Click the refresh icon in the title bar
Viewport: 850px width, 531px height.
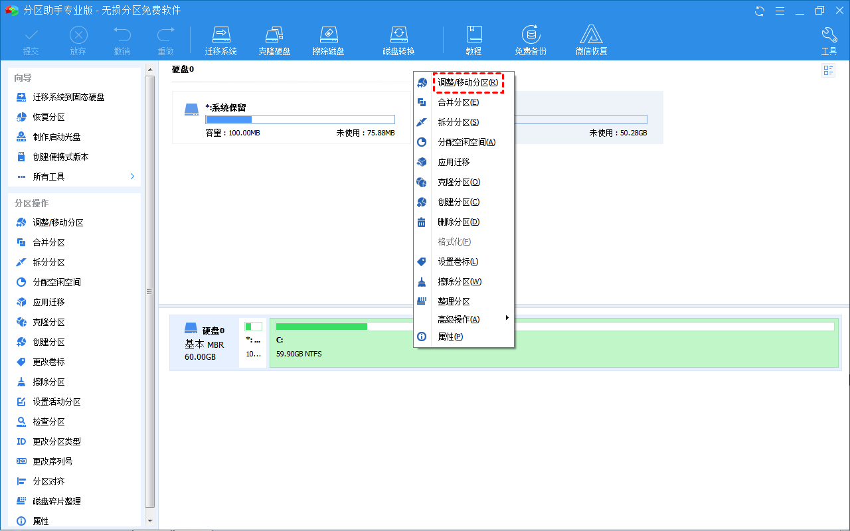point(760,11)
